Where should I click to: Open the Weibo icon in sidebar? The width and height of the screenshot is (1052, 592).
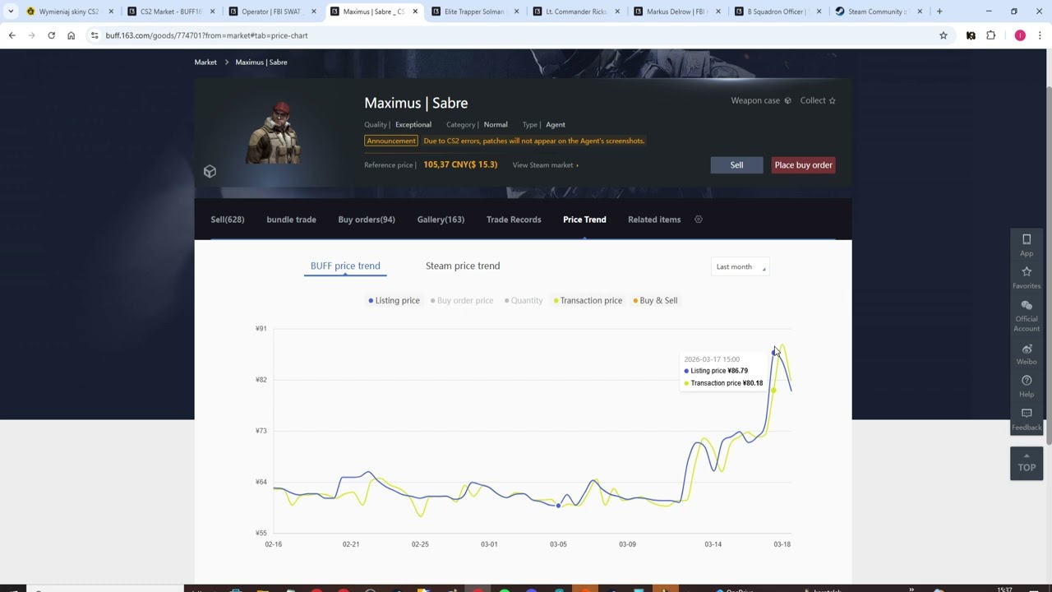[x=1027, y=354]
